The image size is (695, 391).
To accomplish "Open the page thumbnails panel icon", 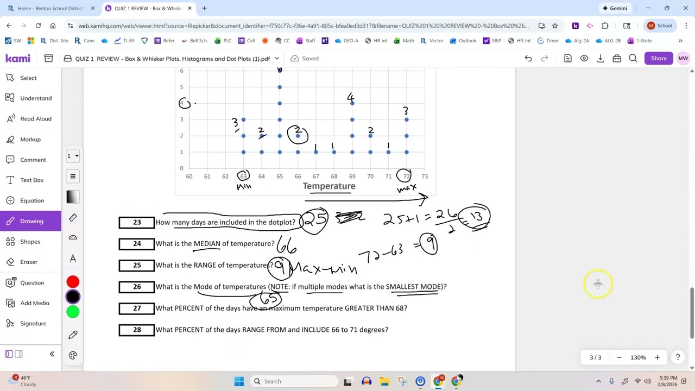I will point(568,58).
